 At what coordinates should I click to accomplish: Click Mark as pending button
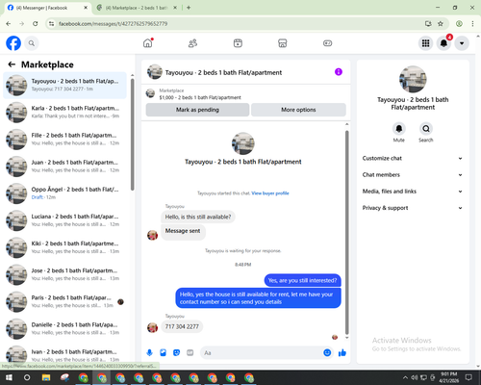pos(197,110)
